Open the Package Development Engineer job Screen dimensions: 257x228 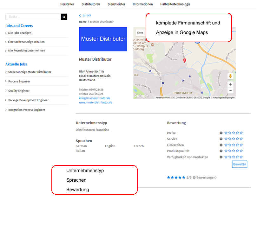(x=28, y=100)
